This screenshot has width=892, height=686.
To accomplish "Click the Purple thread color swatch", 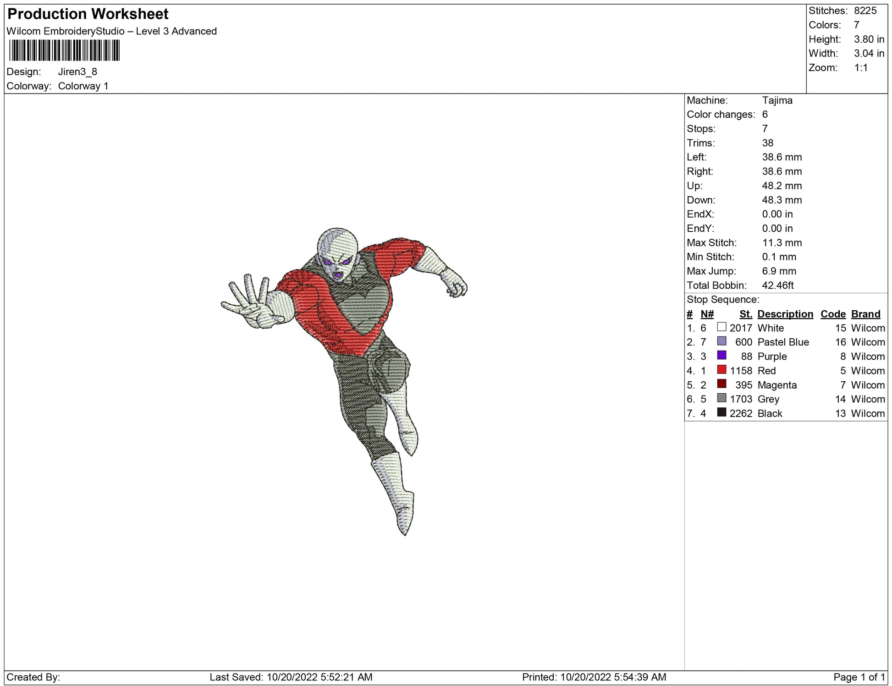I will click(x=721, y=356).
